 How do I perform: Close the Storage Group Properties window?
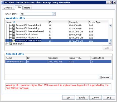click(114, 2)
